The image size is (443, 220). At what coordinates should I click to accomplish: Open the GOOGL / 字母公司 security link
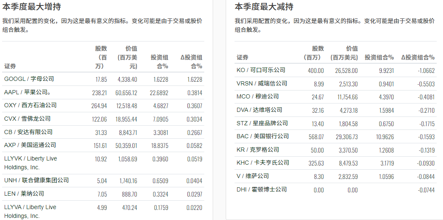tap(29, 79)
